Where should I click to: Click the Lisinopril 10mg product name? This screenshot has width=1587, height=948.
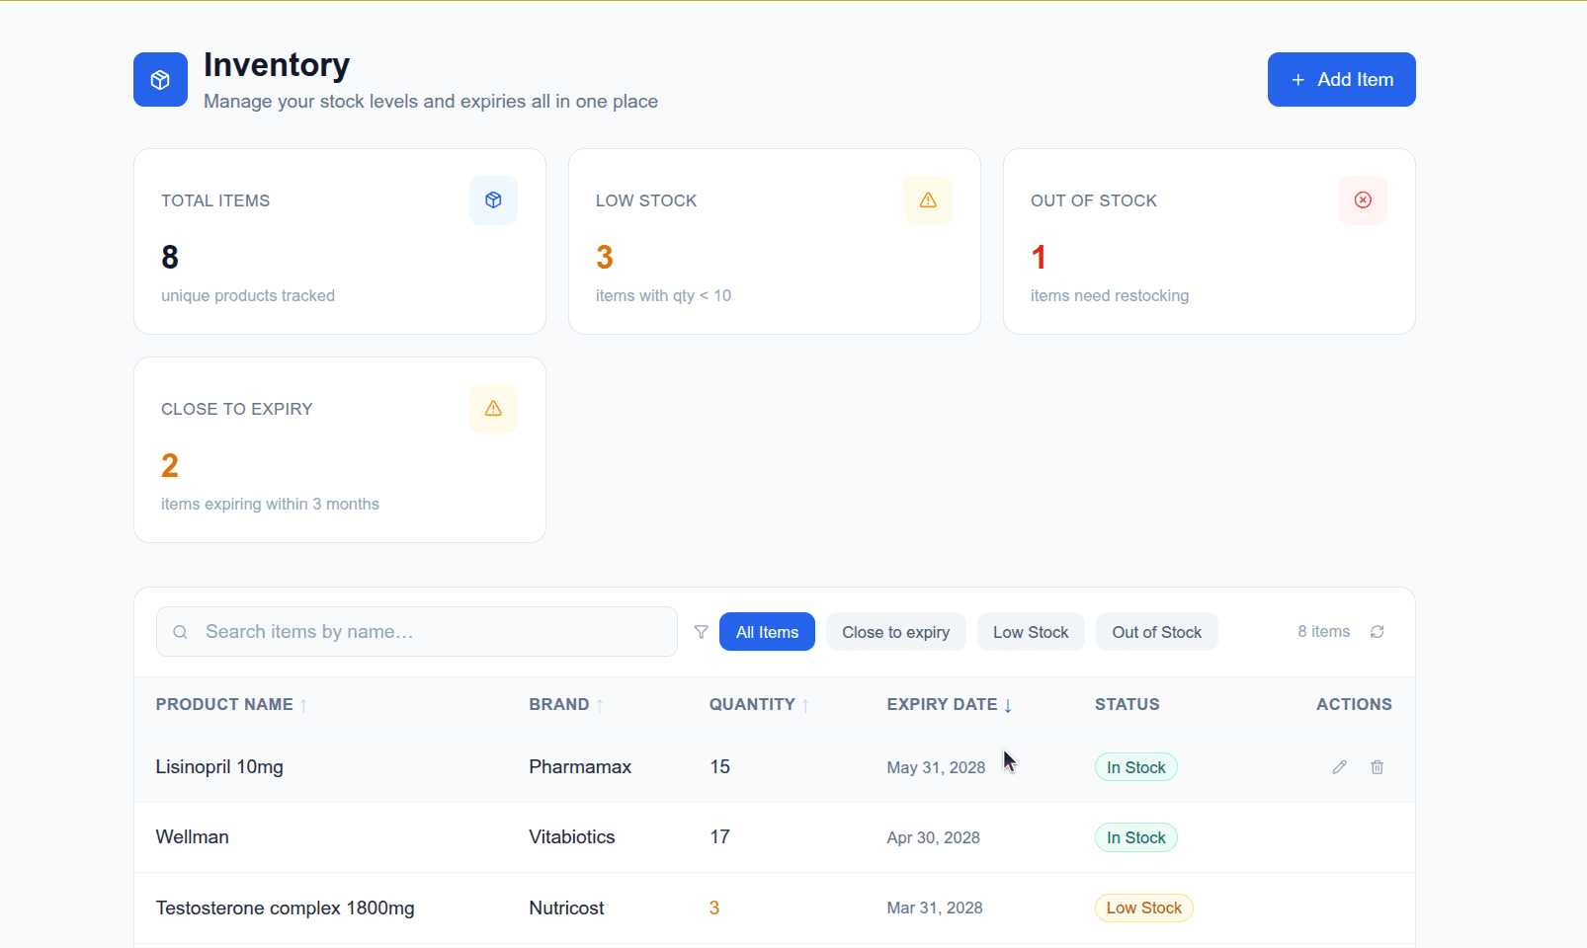219,767
